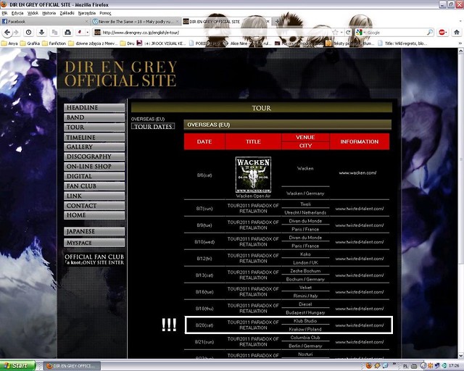The height and width of the screenshot is (371, 464).
Task: Open the fanfiction bookmarks folder
Action: click(x=54, y=43)
